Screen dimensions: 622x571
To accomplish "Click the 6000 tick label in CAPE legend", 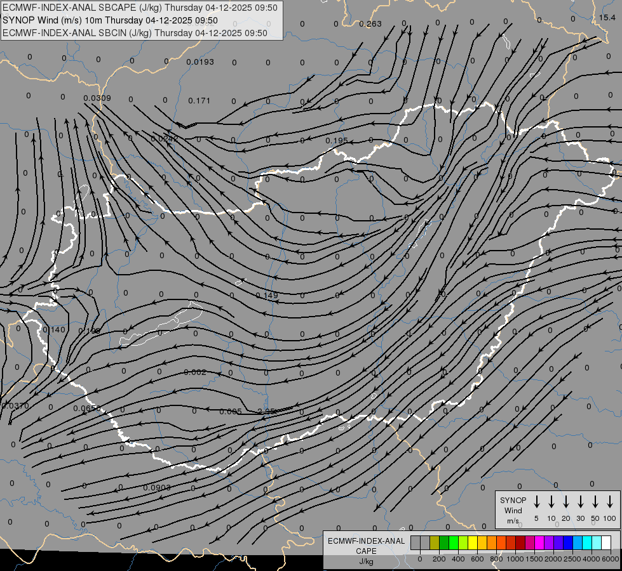I will (611, 559).
